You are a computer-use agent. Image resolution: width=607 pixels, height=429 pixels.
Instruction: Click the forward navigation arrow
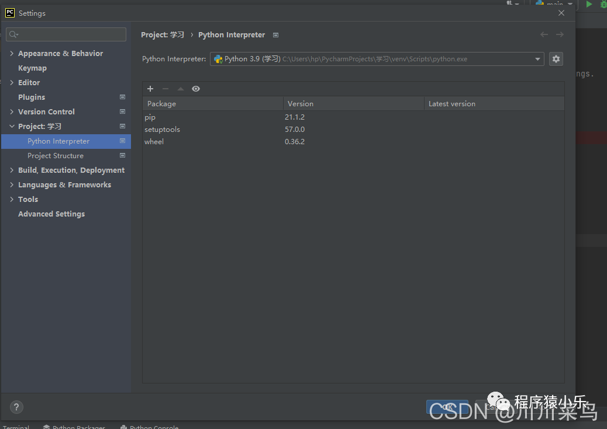(x=560, y=35)
